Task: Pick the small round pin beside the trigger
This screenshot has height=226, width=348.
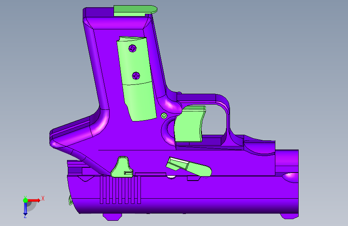Action: [164, 116]
